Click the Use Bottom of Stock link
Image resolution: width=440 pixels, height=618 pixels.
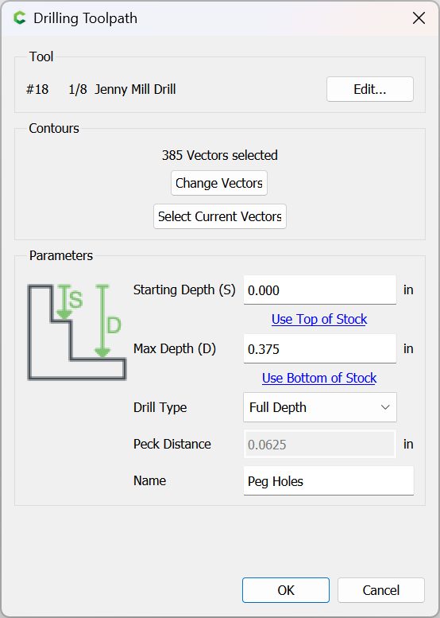[x=319, y=378]
